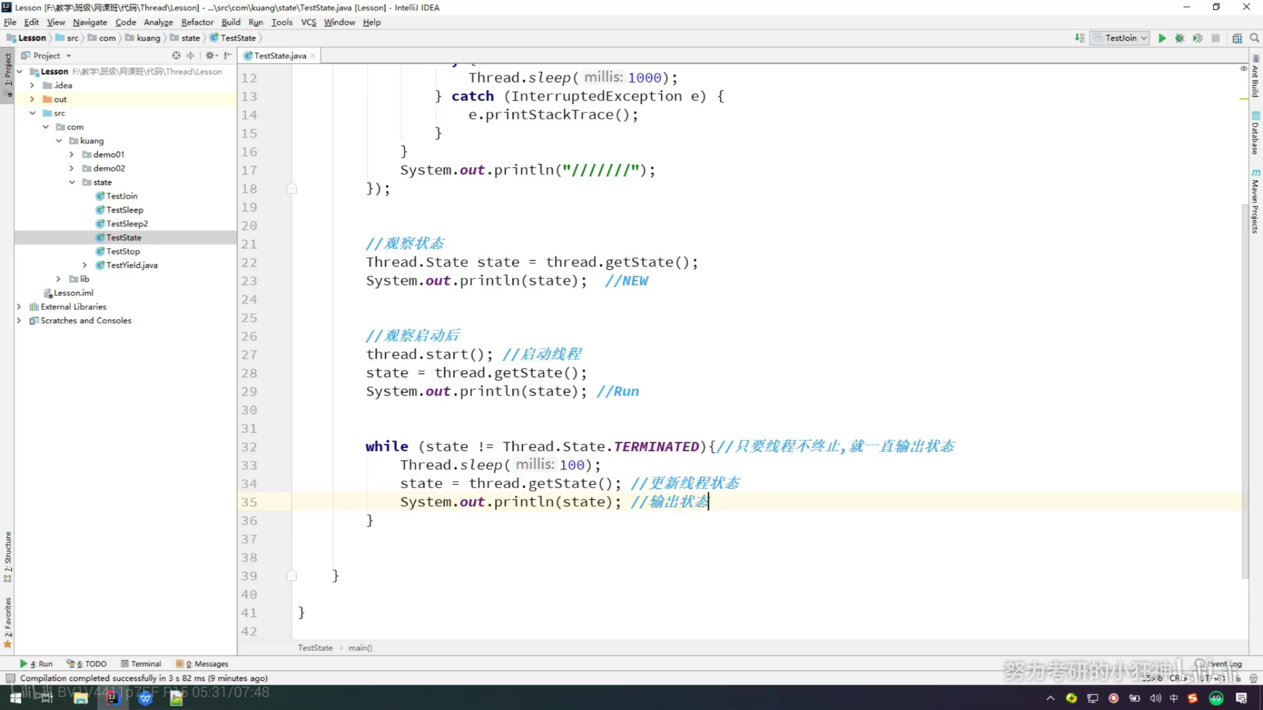Image resolution: width=1263 pixels, height=710 pixels.
Task: Collapse the state package
Action: [x=72, y=182]
